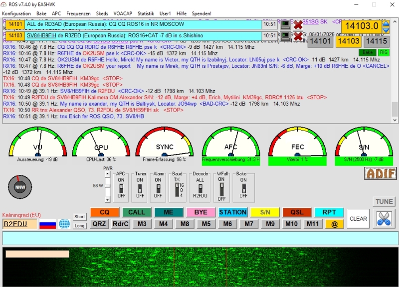Image resolution: width=399 pixels, height=287 pixels.
Task: Toggle the Alarm switch
Action: coord(158,188)
